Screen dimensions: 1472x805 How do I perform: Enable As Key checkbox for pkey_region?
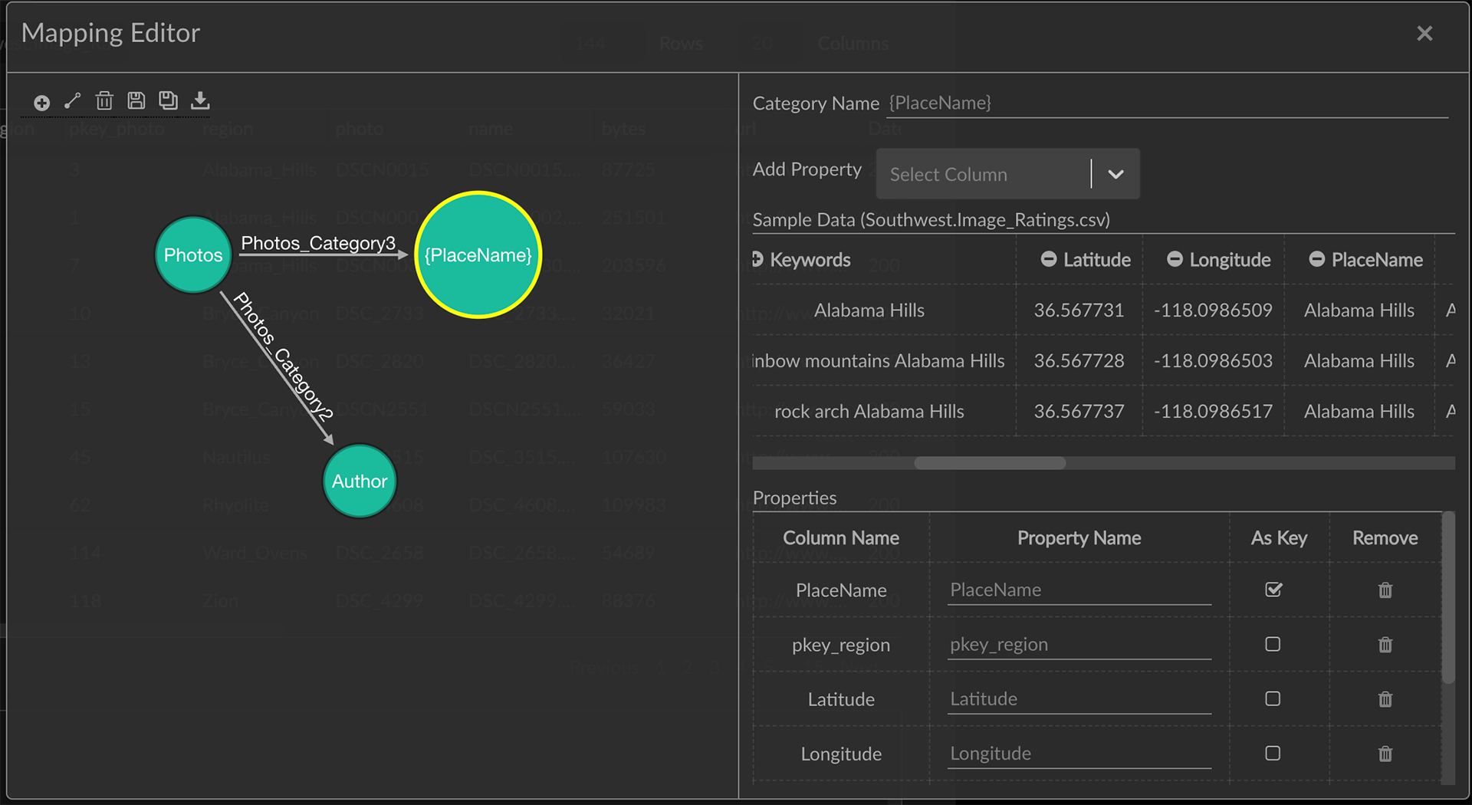[x=1273, y=644]
